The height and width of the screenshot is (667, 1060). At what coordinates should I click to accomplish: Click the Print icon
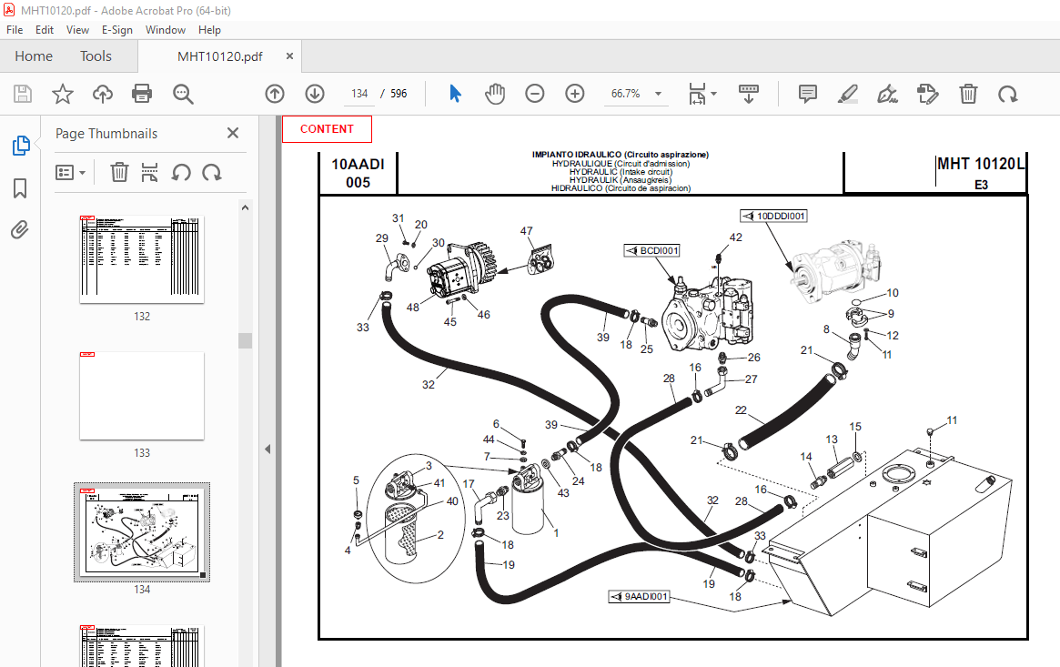[142, 93]
